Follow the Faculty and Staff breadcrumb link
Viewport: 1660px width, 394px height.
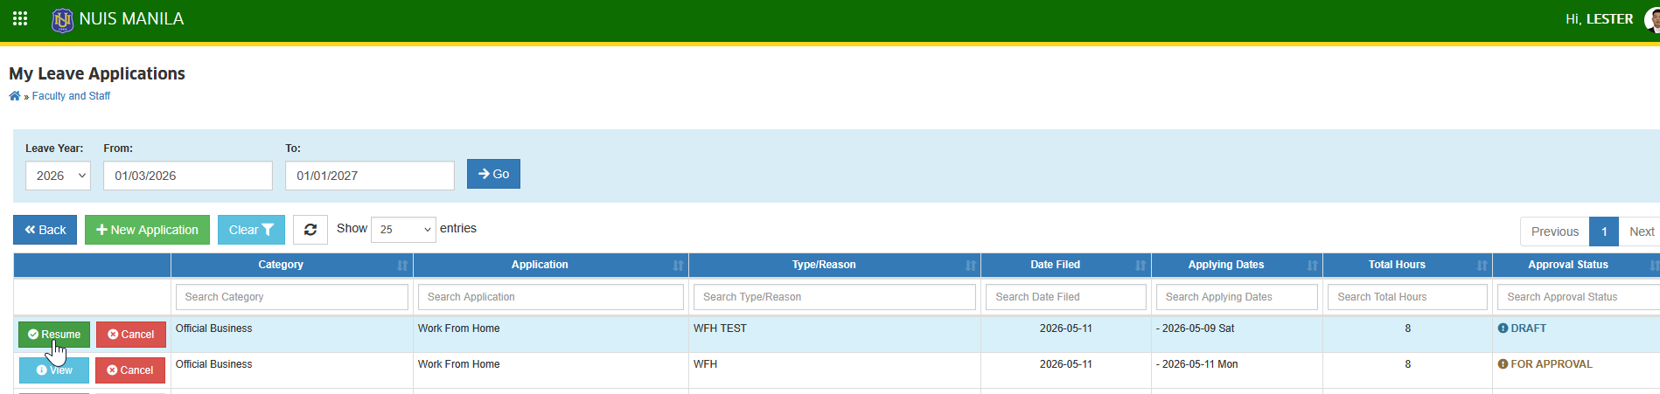click(x=71, y=96)
